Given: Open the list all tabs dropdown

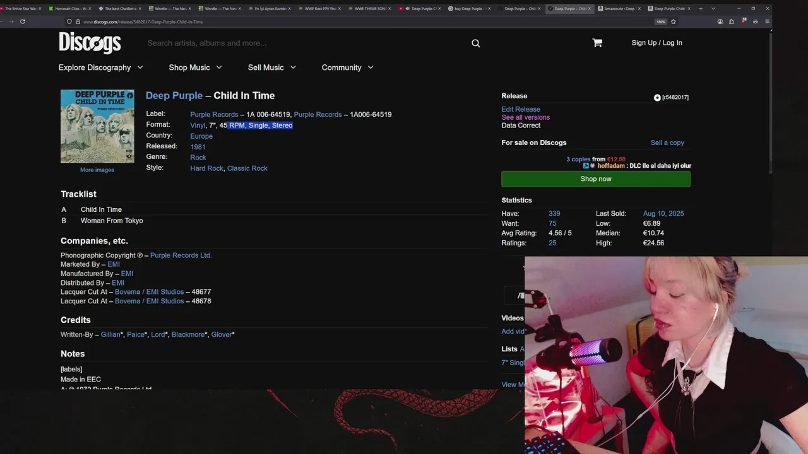Looking at the screenshot, I should click(713, 9).
